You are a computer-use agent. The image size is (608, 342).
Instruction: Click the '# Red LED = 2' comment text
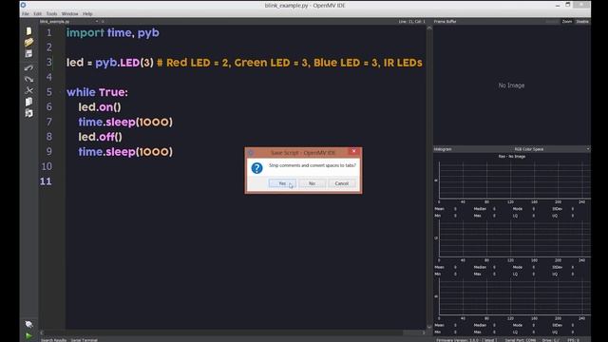(192, 63)
